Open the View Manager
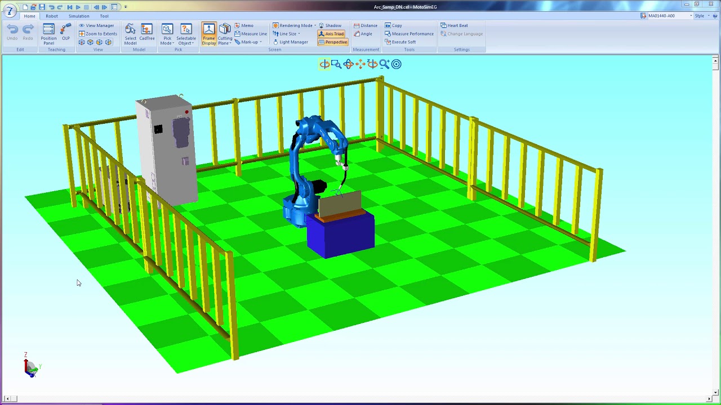721x405 pixels. pos(96,25)
